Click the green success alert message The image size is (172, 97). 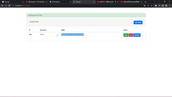click(86, 15)
